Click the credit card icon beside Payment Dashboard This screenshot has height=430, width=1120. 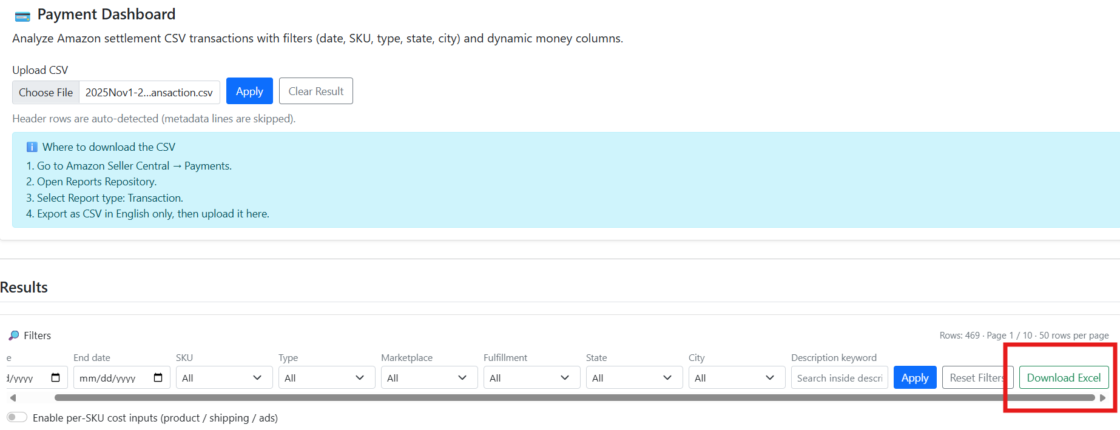pos(22,16)
